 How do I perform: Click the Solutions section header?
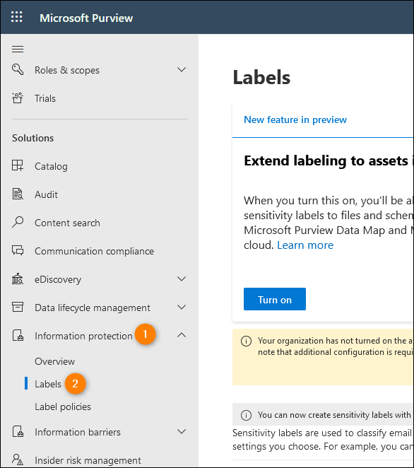(32, 138)
